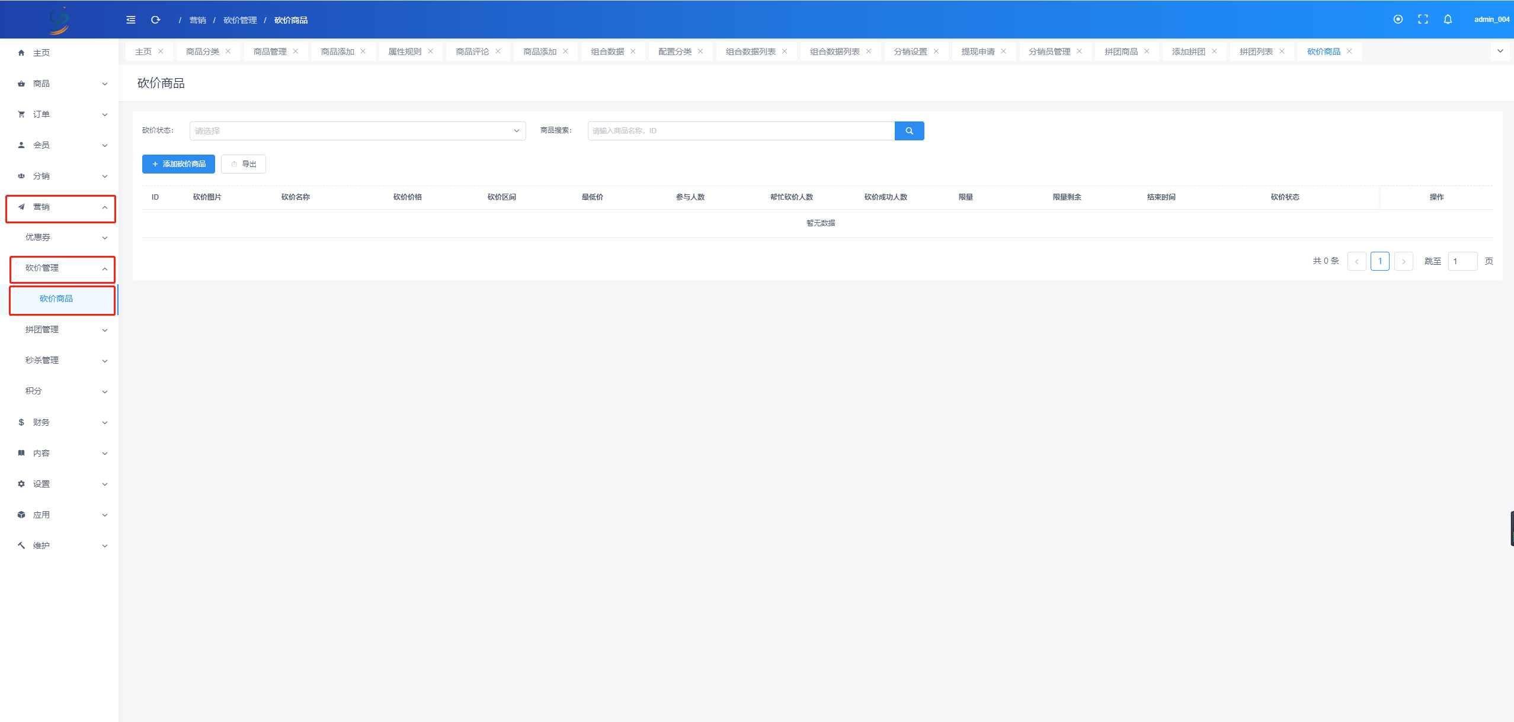Focus the 商品搜索 name or ID field
The width and height of the screenshot is (1514, 722).
741,131
